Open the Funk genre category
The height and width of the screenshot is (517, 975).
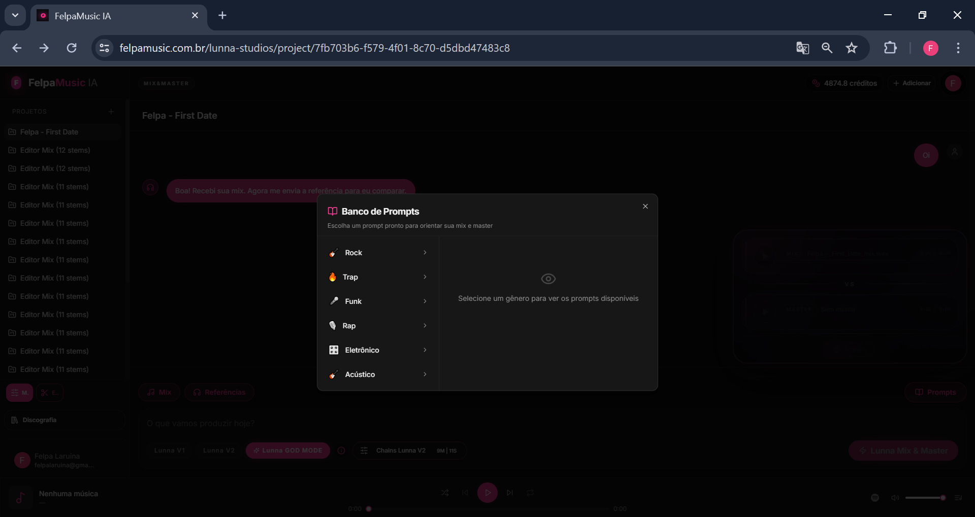pyautogui.click(x=378, y=301)
